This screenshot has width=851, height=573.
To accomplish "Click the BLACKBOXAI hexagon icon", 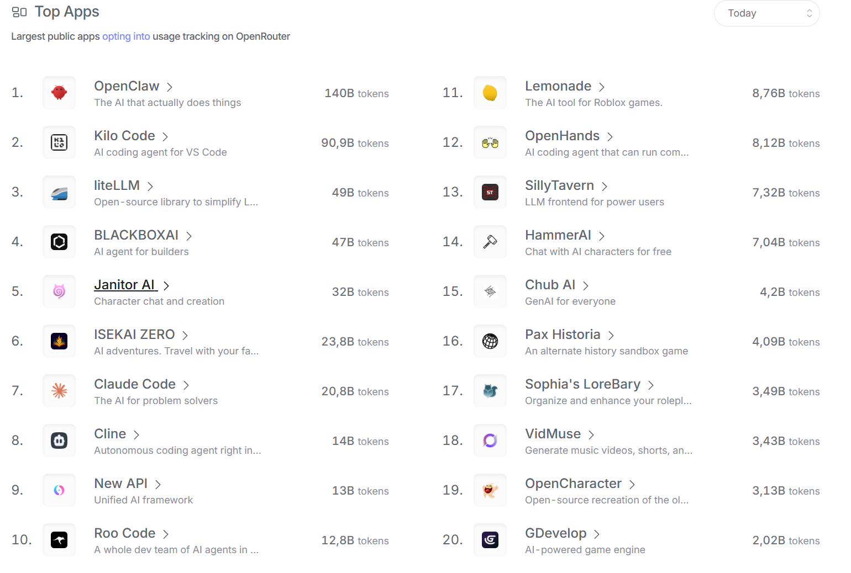I will tap(59, 242).
